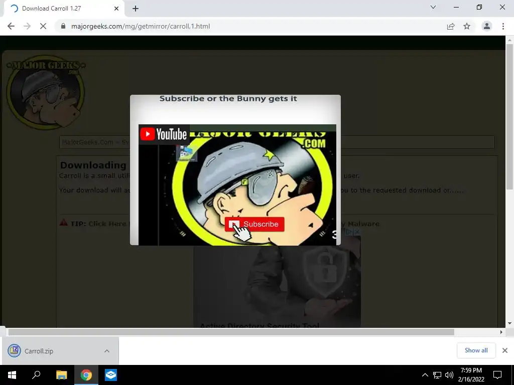This screenshot has height=385, width=514.
Task: Open the Windows notification center
Action: (x=497, y=375)
